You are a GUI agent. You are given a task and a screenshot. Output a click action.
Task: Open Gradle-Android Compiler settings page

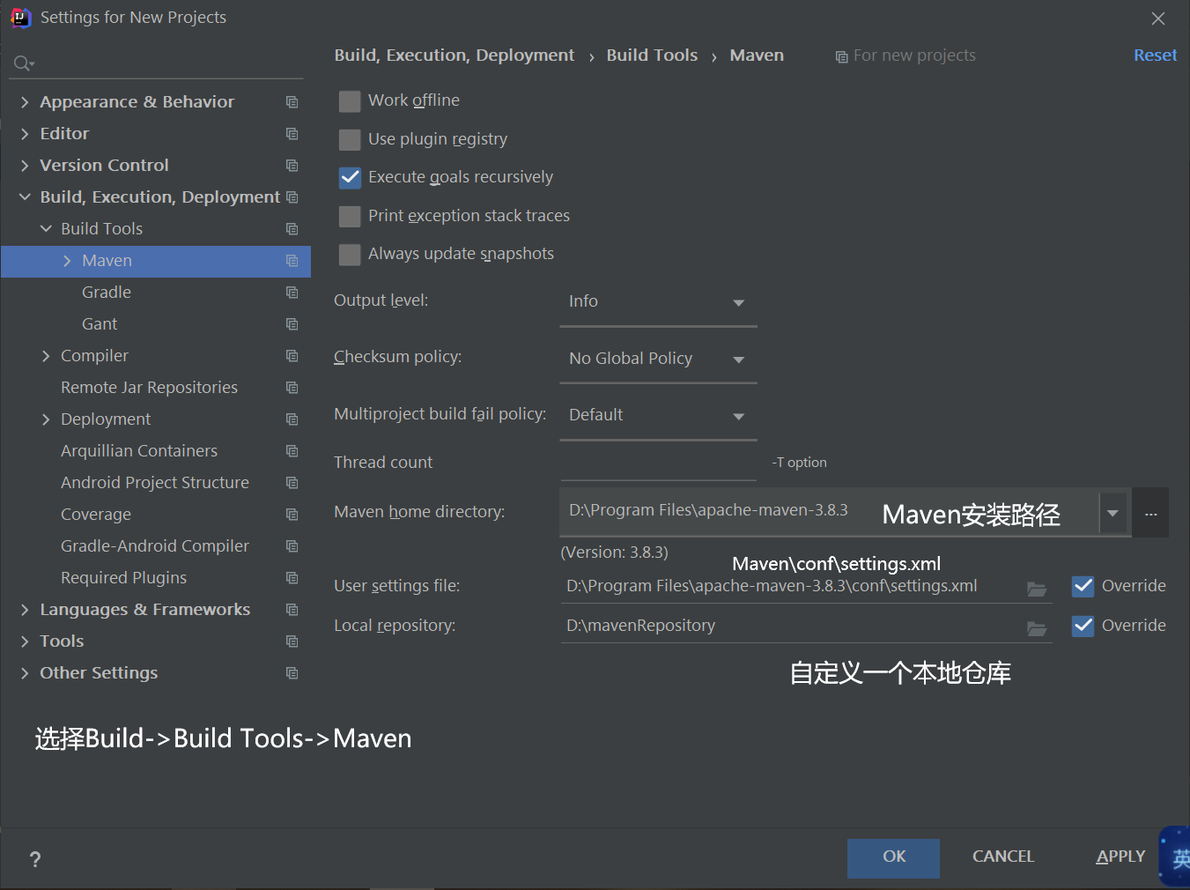[155, 546]
